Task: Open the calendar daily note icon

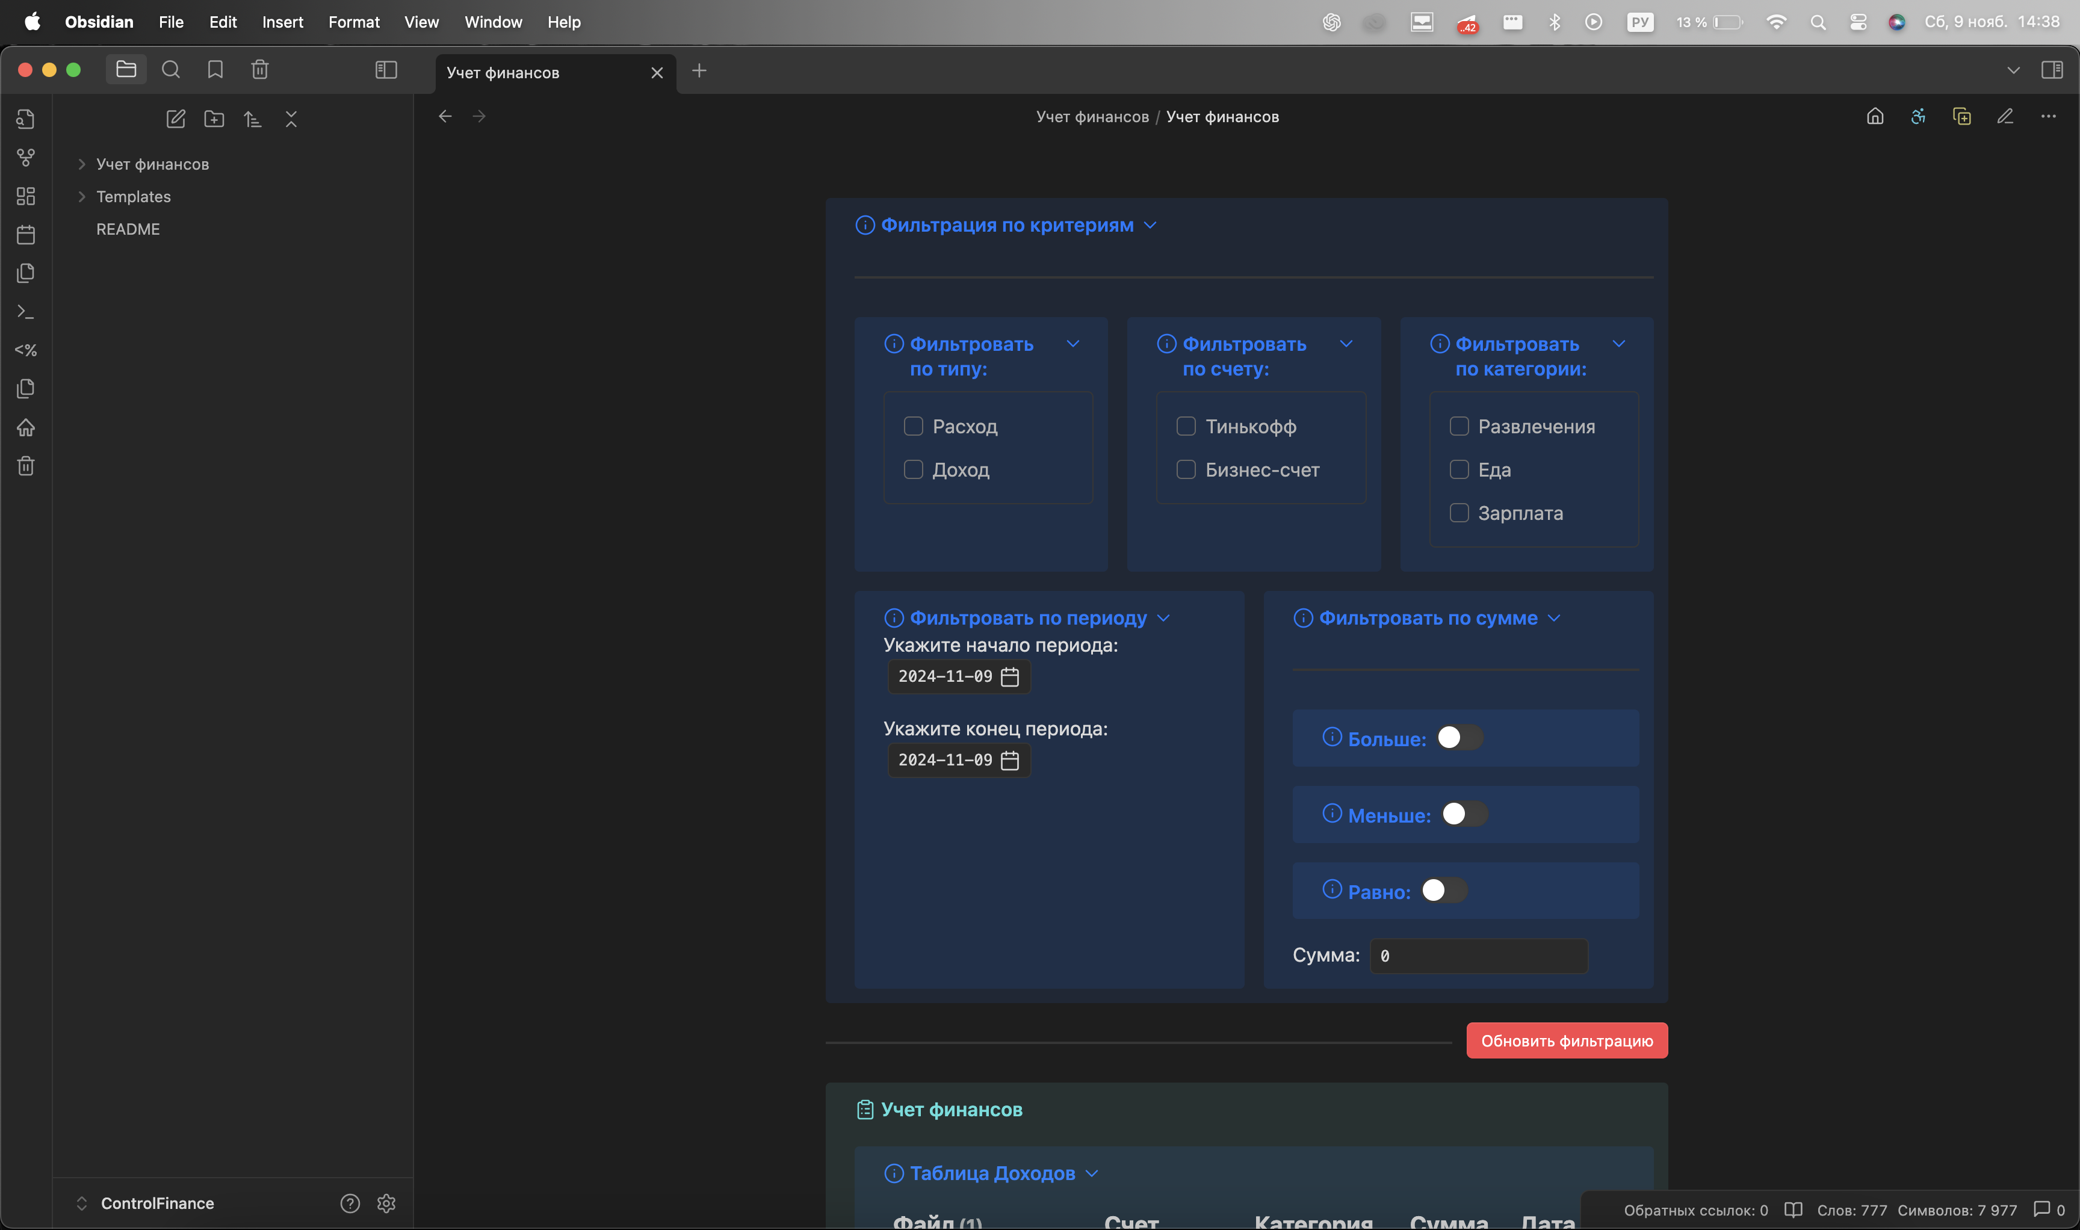Action: [26, 235]
